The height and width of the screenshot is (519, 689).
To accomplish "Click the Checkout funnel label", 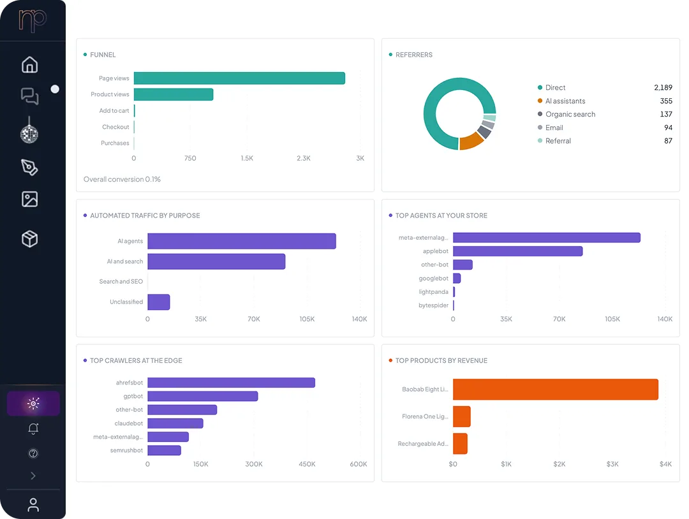I will pyautogui.click(x=115, y=127).
